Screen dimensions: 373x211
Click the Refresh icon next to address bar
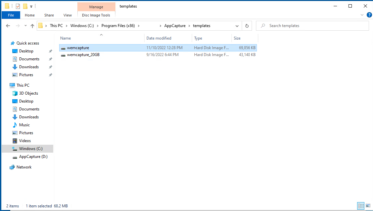tap(247, 25)
